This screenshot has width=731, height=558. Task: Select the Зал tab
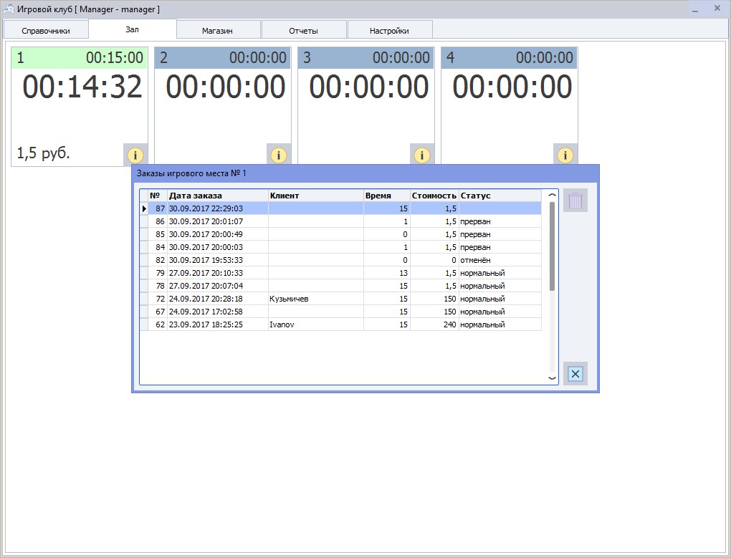point(132,29)
